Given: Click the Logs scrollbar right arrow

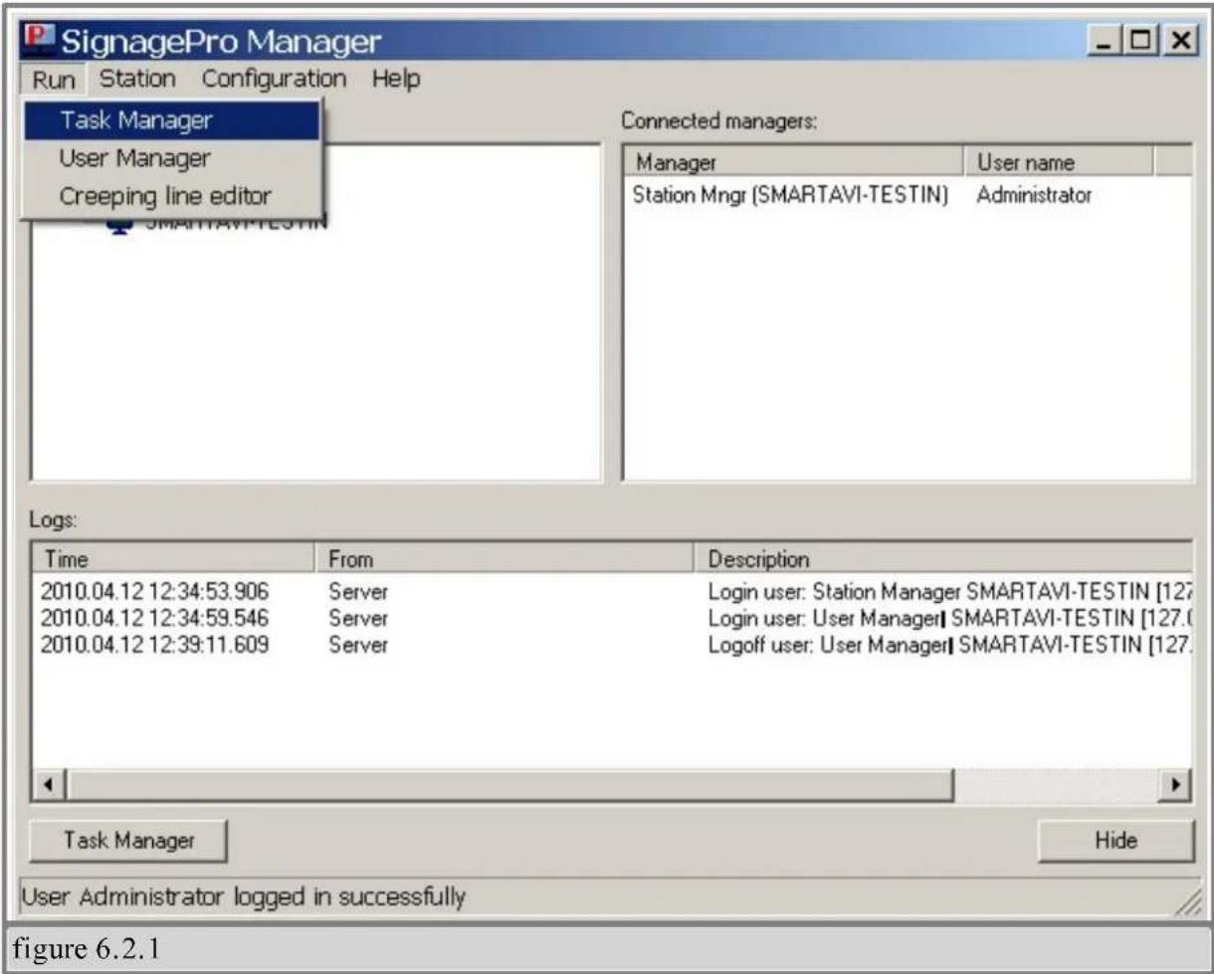Looking at the screenshot, I should tap(1177, 786).
